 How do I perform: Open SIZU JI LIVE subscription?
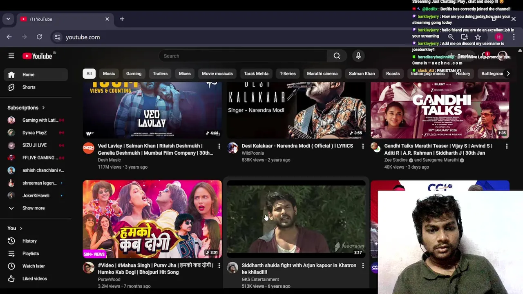click(x=36, y=145)
